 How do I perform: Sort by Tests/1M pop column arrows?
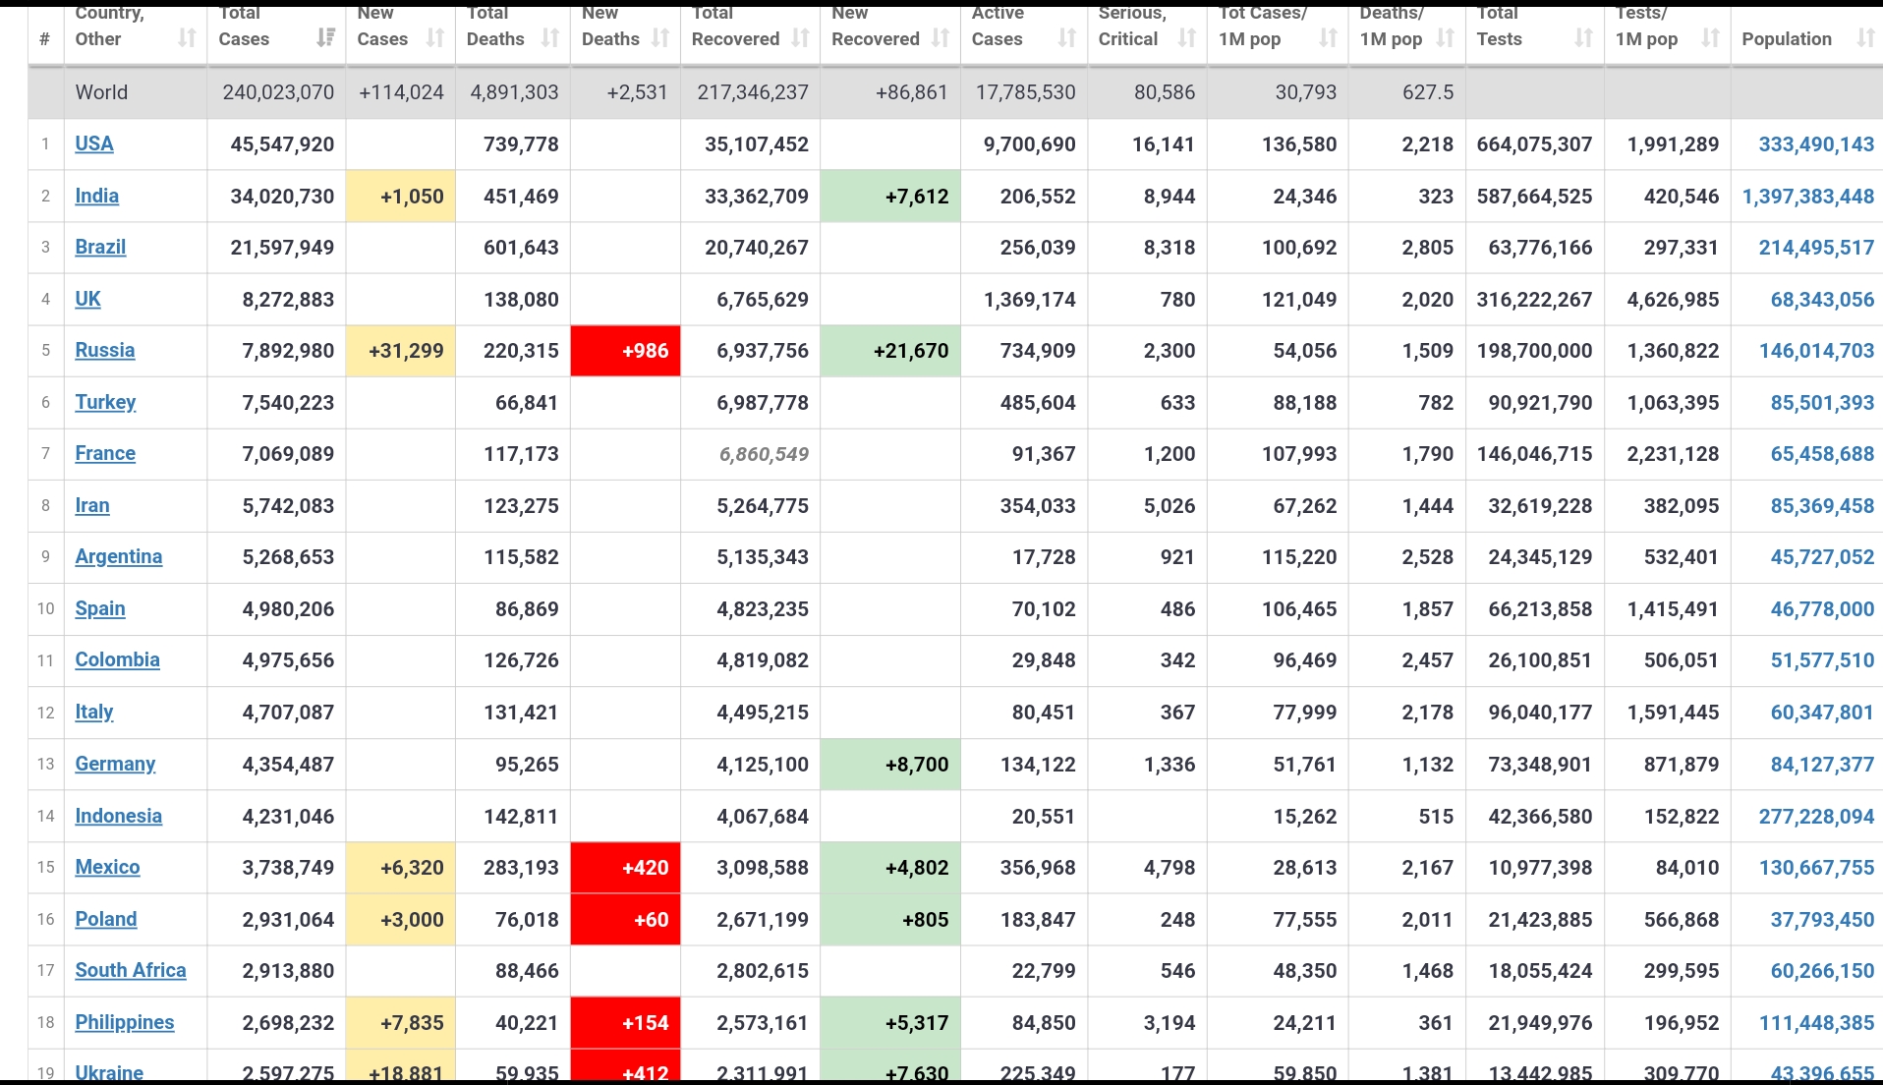point(1711,38)
